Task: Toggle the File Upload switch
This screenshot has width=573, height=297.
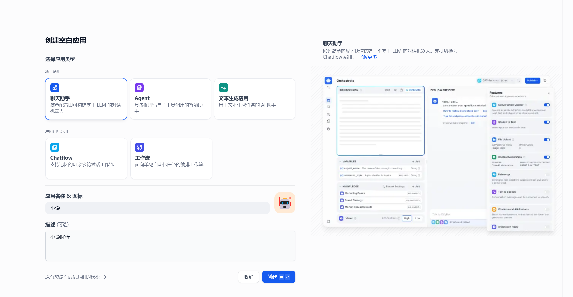Action: [x=547, y=140]
